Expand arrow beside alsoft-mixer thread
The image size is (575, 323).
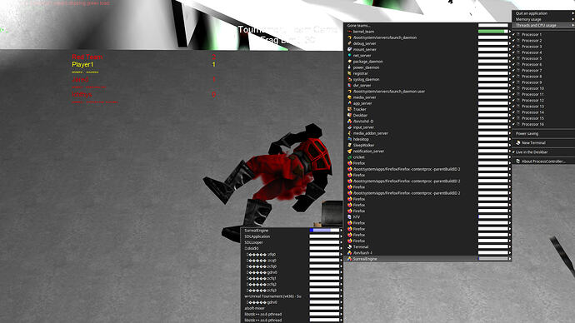tap(341, 308)
